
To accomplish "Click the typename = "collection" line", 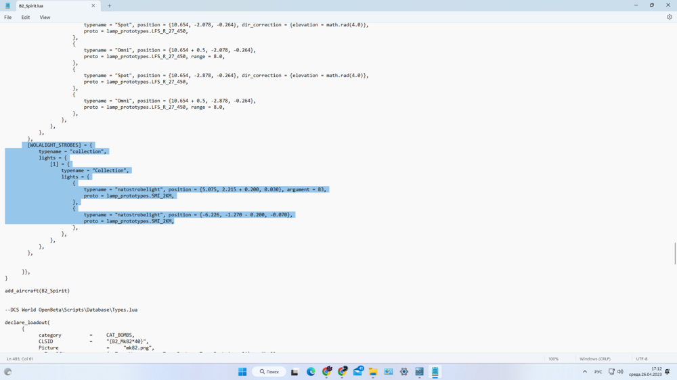I will [x=72, y=151].
